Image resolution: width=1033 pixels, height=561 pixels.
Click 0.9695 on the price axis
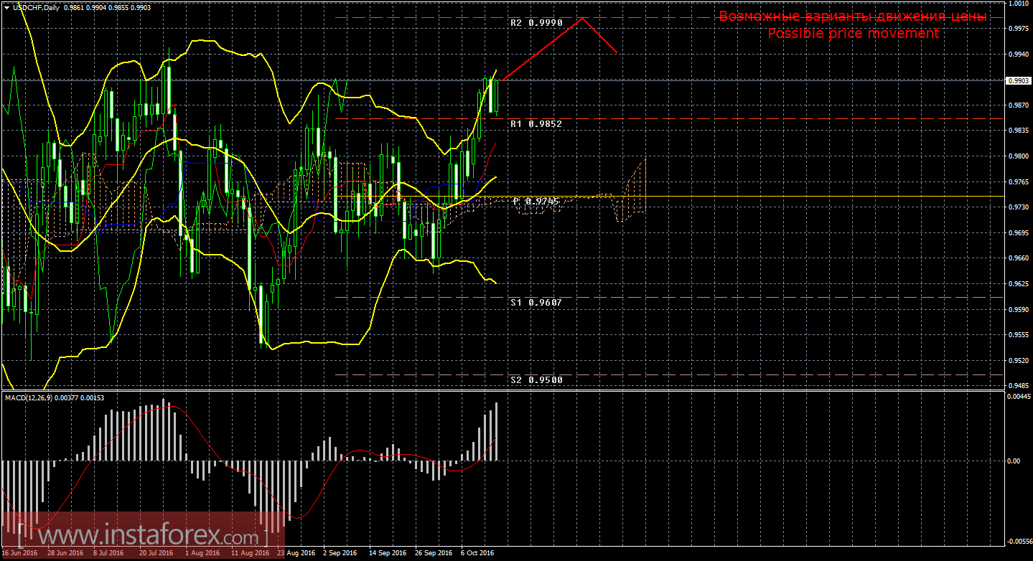[1019, 233]
